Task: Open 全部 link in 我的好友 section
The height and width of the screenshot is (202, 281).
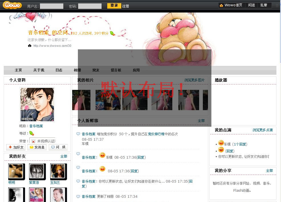Action: (x=64, y=156)
